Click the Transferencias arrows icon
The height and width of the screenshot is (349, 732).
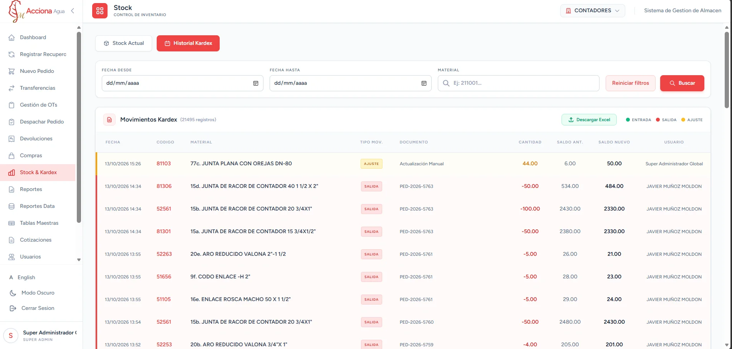coord(12,88)
